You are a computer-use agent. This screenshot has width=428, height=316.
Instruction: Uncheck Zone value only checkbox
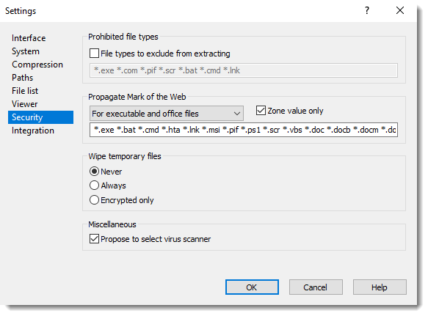[261, 111]
